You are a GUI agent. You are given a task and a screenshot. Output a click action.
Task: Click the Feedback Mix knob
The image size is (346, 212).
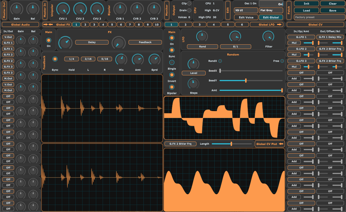pyautogui.click(x=121, y=60)
